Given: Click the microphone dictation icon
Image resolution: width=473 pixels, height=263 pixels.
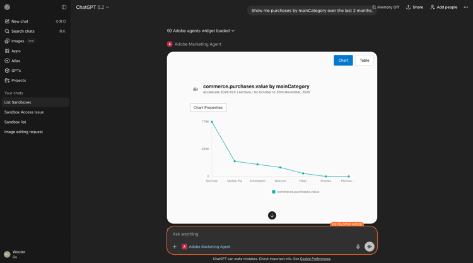Looking at the screenshot, I should coord(358,247).
